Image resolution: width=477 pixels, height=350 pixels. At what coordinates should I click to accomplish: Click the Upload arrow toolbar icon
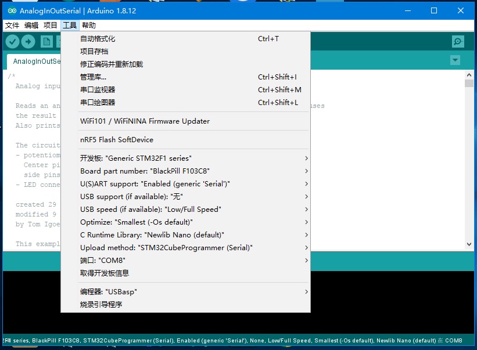pos(28,42)
